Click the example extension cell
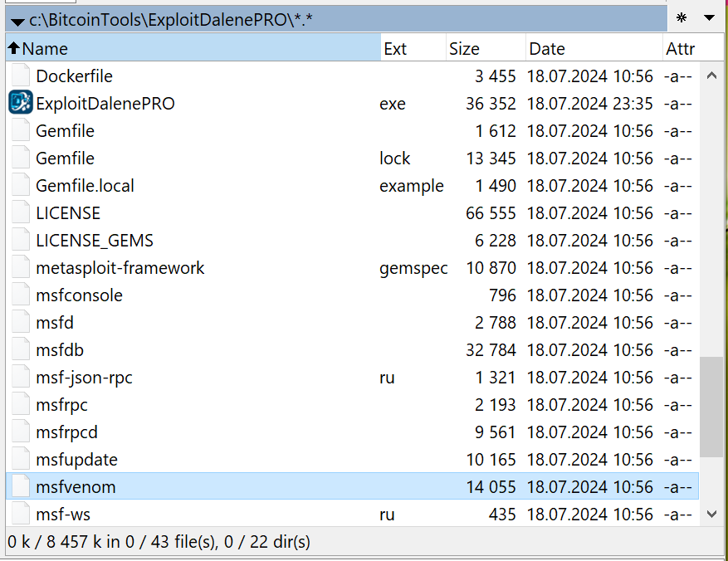The image size is (728, 561). pyautogui.click(x=412, y=186)
